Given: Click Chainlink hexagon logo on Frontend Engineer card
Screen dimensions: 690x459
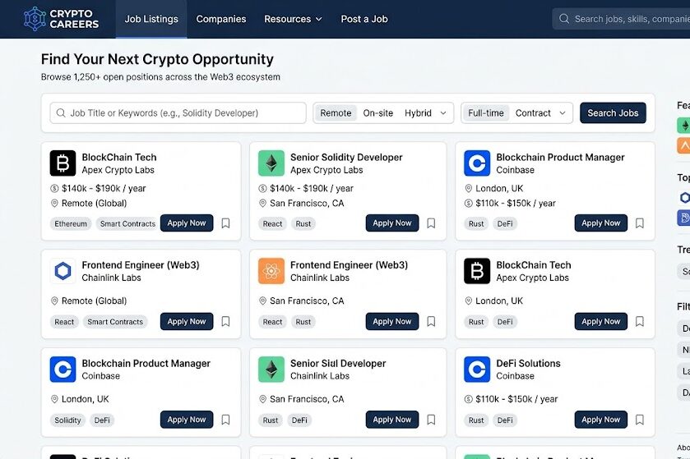Looking at the screenshot, I should (63, 271).
